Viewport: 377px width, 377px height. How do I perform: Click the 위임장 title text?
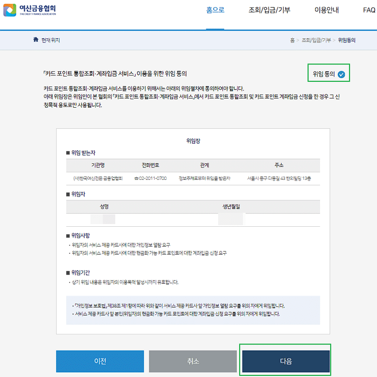[x=193, y=141]
